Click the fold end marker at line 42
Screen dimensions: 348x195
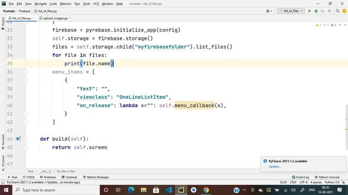26,122
